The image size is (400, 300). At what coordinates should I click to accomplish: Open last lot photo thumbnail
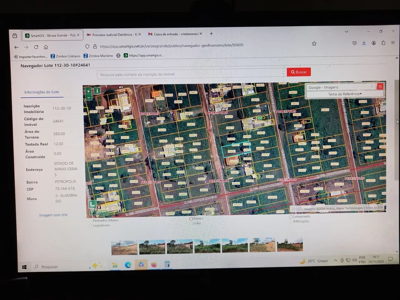(290, 244)
